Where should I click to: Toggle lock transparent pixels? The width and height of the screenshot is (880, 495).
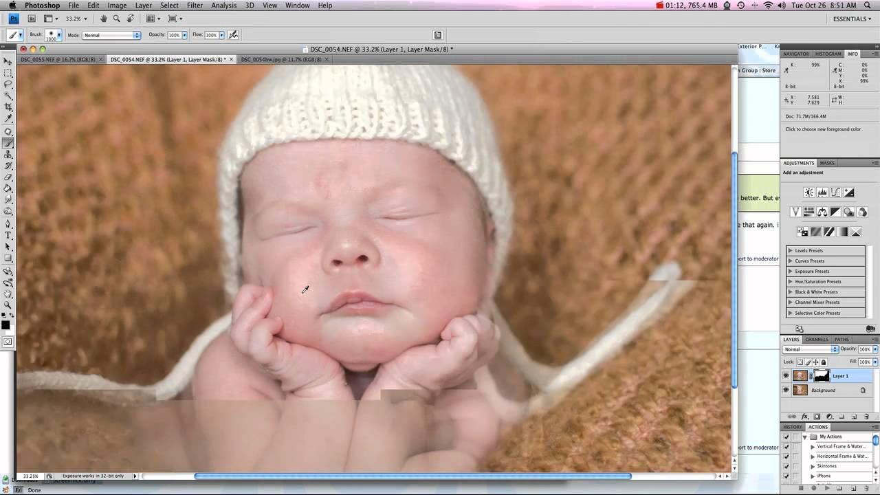[800, 362]
